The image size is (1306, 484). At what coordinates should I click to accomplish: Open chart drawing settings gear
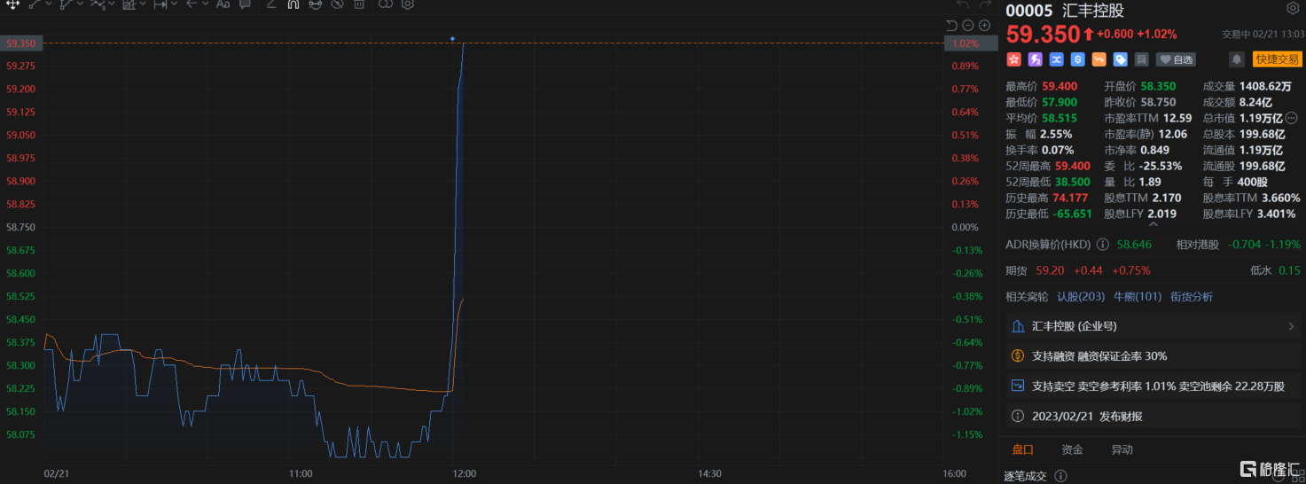point(408,4)
